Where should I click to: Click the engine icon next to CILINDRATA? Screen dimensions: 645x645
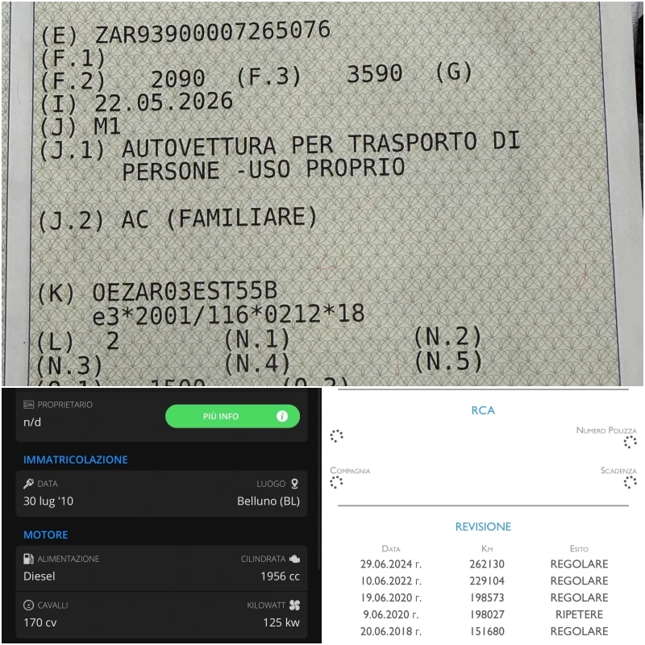point(294,559)
